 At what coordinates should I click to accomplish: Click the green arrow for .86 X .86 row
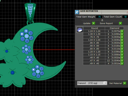pyautogui.click(x=122, y=43)
